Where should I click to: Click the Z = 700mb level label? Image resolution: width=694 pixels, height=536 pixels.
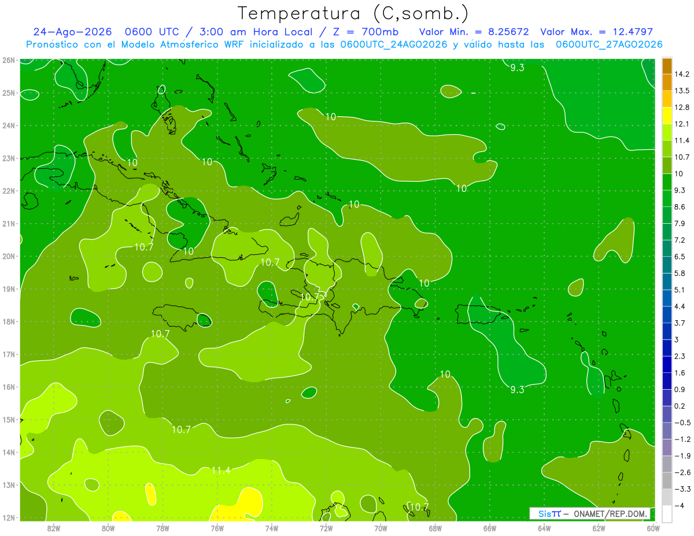pos(366,32)
